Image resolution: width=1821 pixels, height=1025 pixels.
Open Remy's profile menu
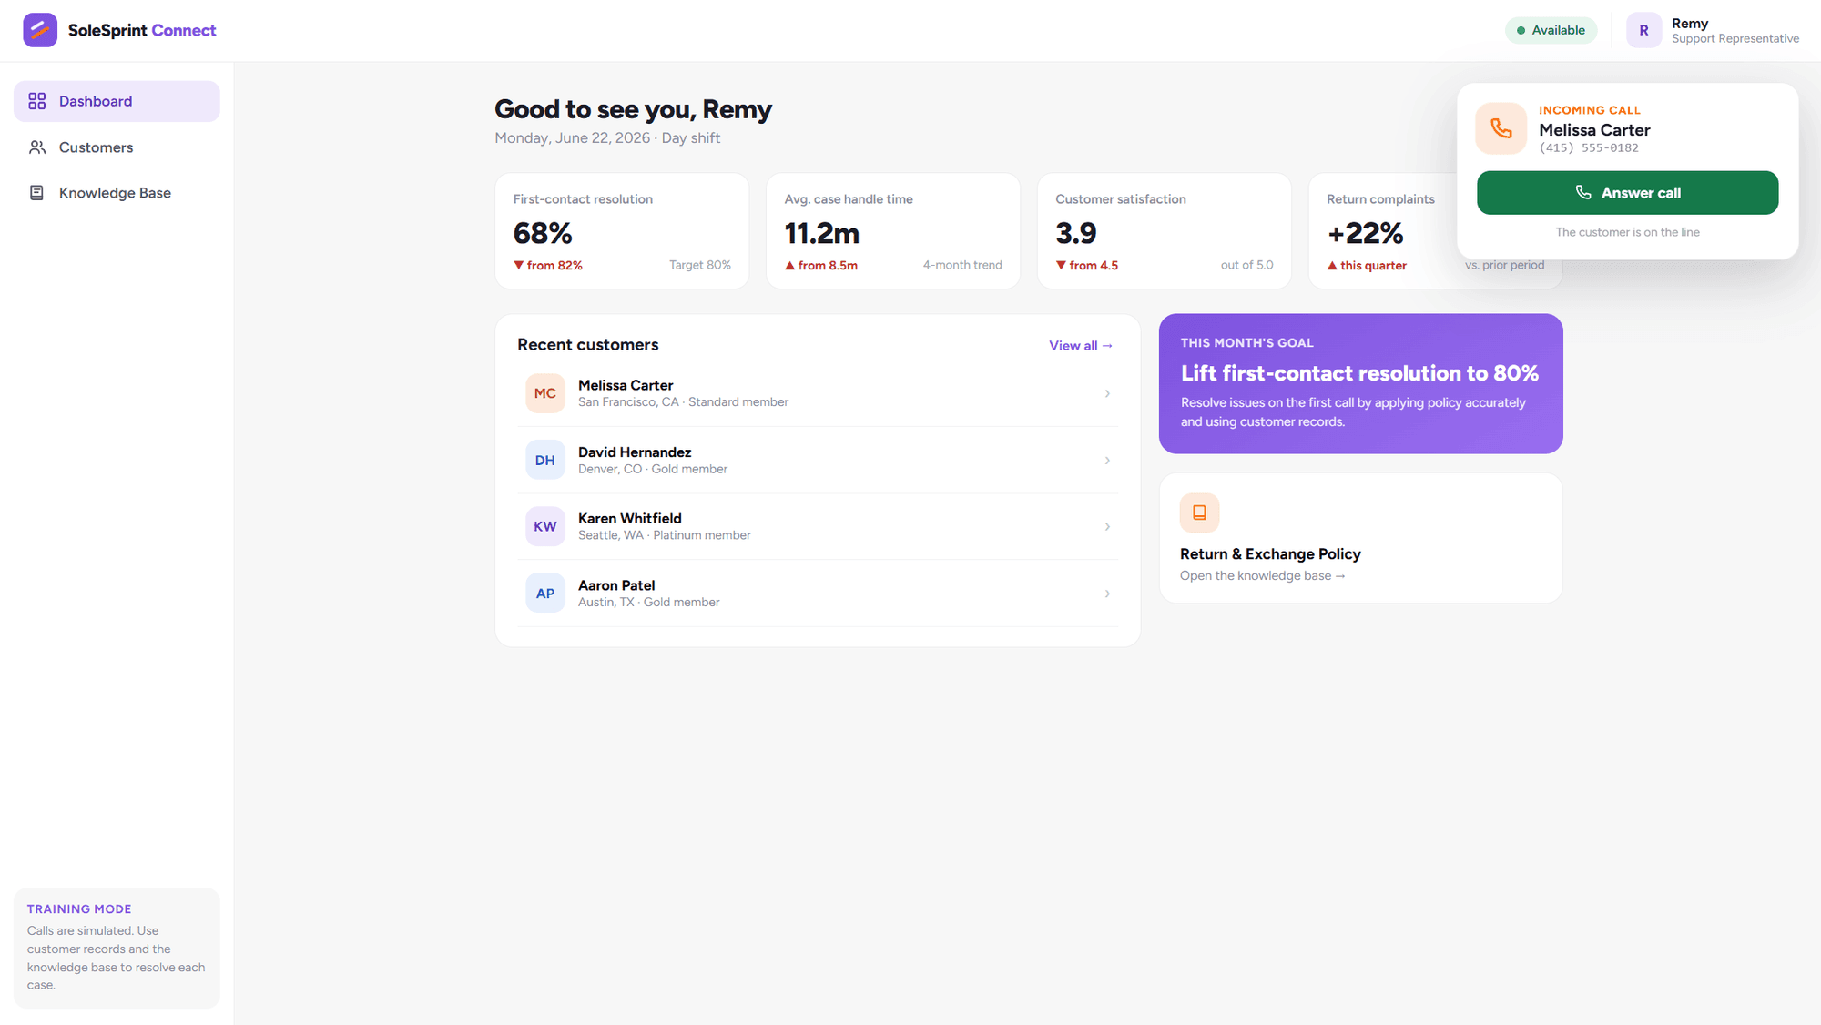[x=1712, y=30]
